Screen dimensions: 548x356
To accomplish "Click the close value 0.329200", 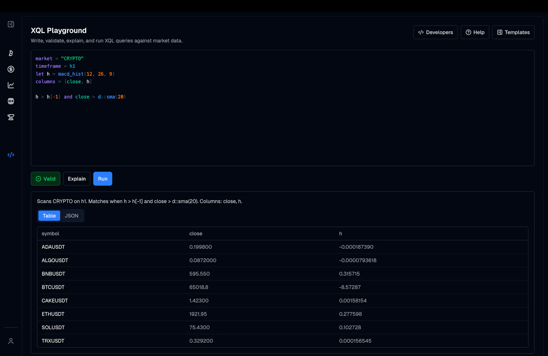I will (x=201, y=341).
